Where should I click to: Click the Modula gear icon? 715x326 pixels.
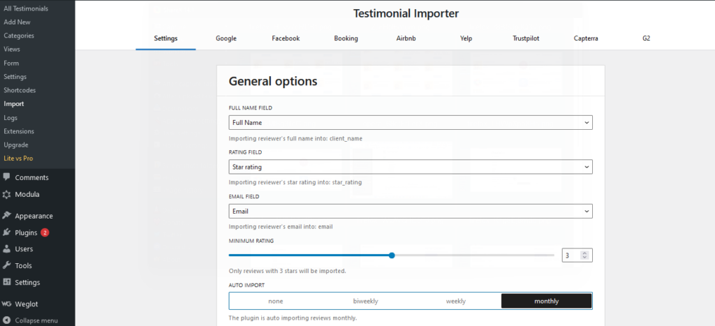[x=6, y=194]
